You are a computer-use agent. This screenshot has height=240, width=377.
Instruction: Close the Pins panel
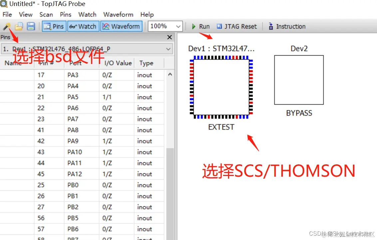[170, 37]
